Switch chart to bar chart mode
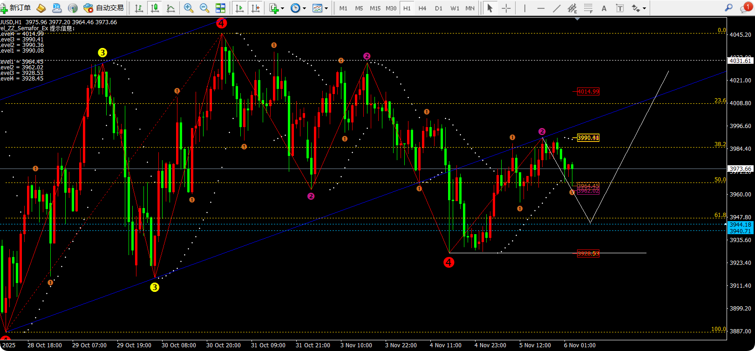Screen dimensions: 755x351 pos(139,8)
